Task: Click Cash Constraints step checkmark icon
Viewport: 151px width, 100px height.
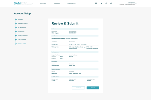Action: (x=16, y=40)
